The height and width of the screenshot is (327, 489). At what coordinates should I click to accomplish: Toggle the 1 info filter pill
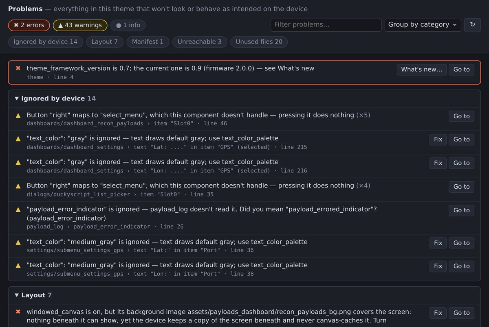[128, 25]
